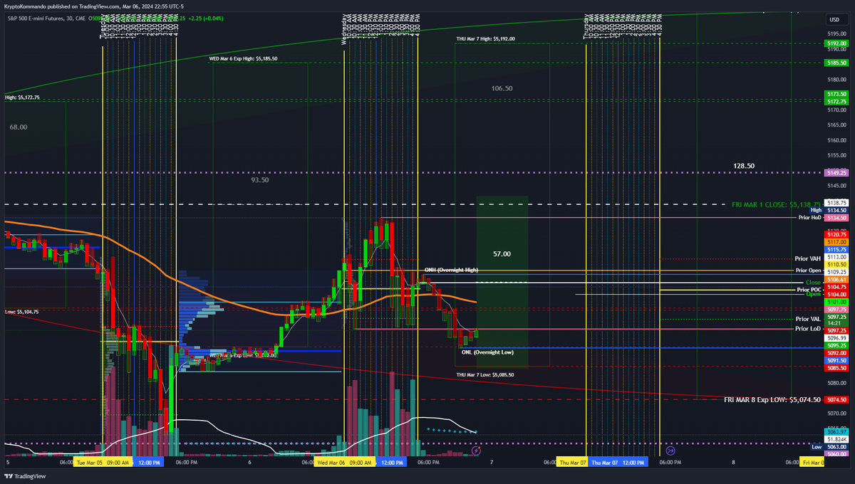This screenshot has width=855, height=484.
Task: Select the Prior VAH label on the price scale
Action: [x=808, y=259]
